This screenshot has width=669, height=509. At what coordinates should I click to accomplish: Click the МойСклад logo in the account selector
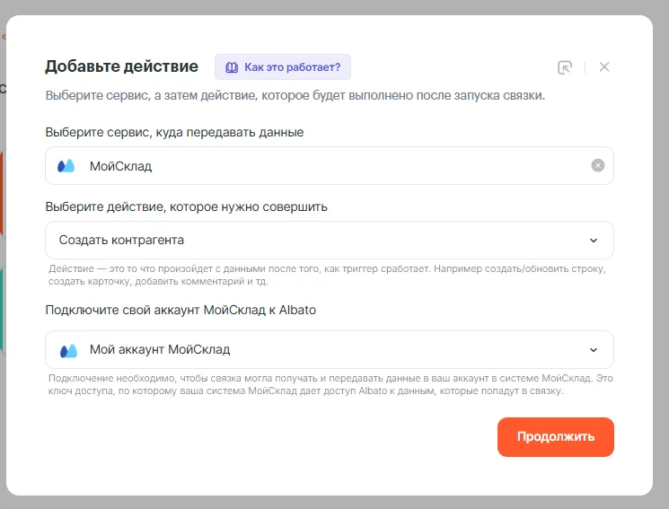click(68, 350)
